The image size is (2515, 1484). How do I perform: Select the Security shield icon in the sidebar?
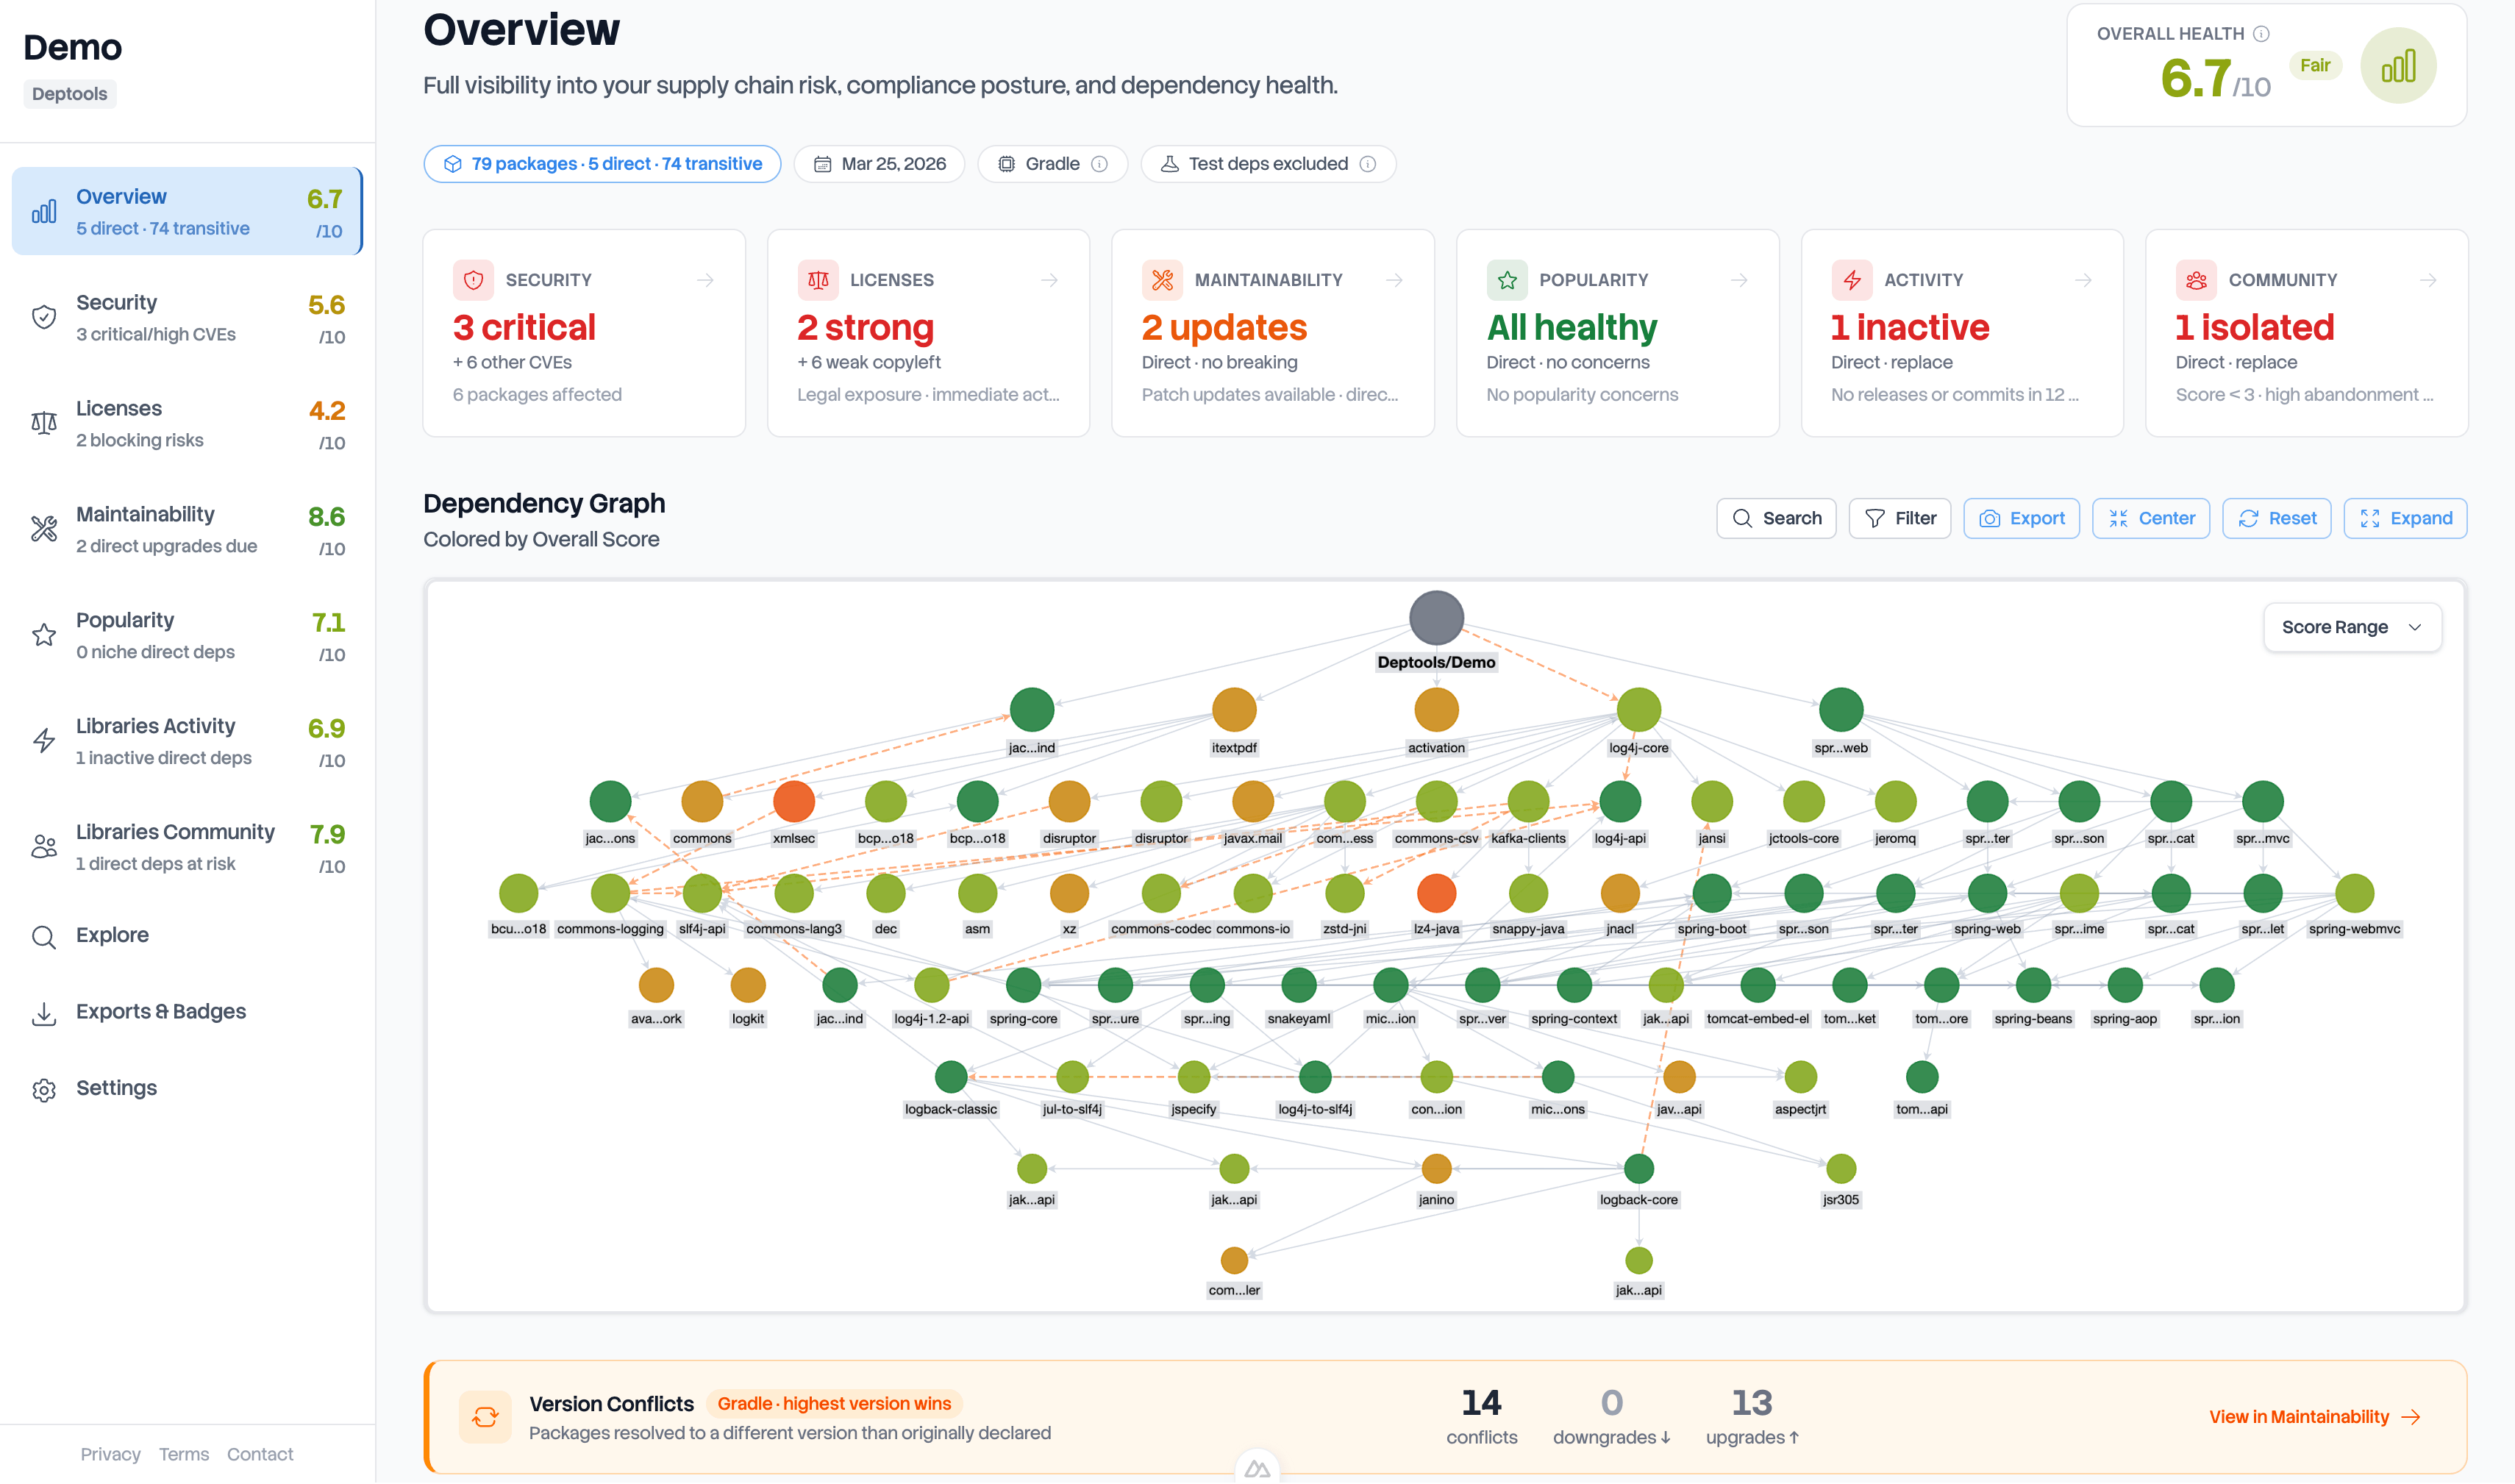pos(44,316)
